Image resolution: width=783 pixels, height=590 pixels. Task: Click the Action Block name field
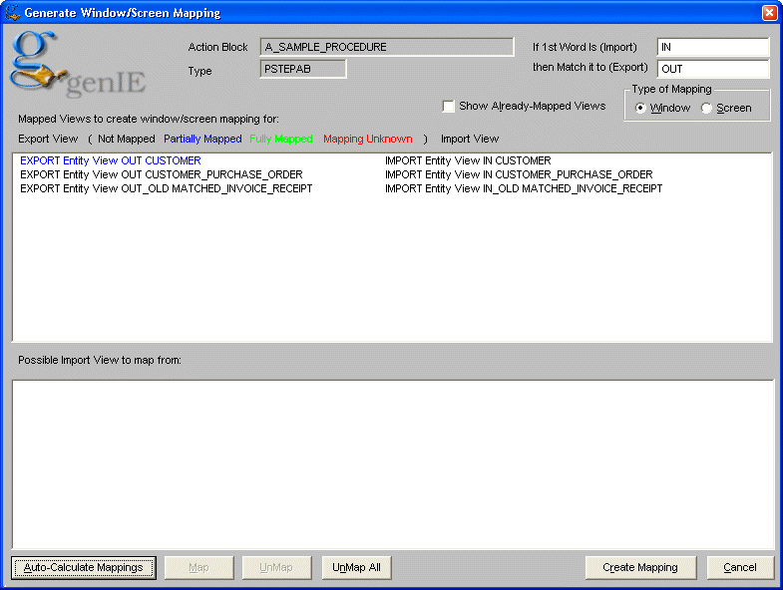click(386, 47)
